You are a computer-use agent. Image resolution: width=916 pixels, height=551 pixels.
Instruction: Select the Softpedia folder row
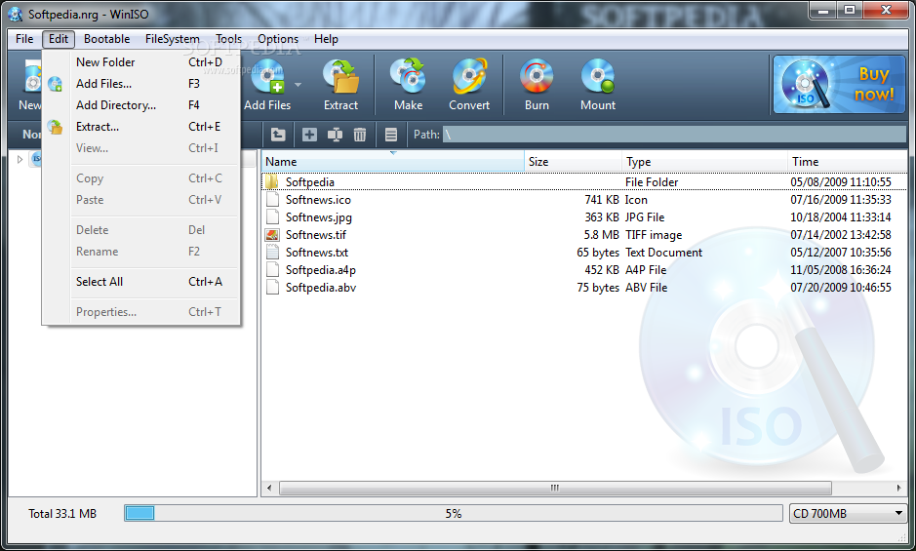[x=584, y=182]
